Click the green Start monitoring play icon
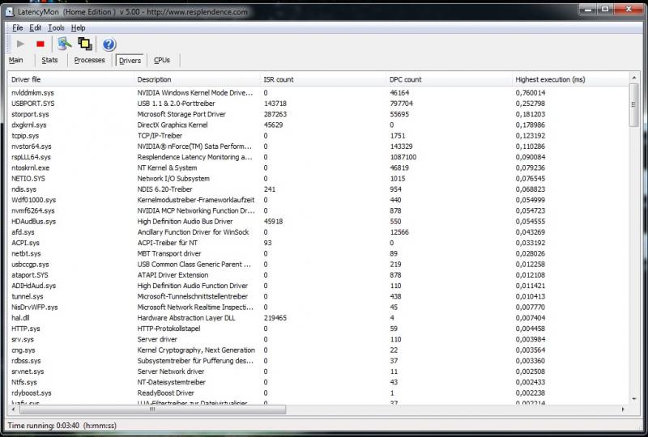648x437 pixels. coord(21,44)
